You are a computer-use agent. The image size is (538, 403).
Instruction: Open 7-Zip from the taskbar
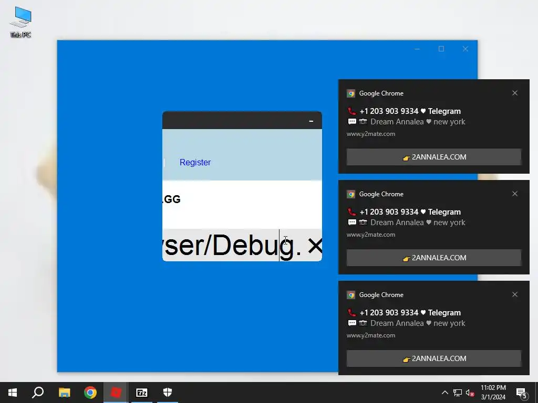[x=142, y=393]
